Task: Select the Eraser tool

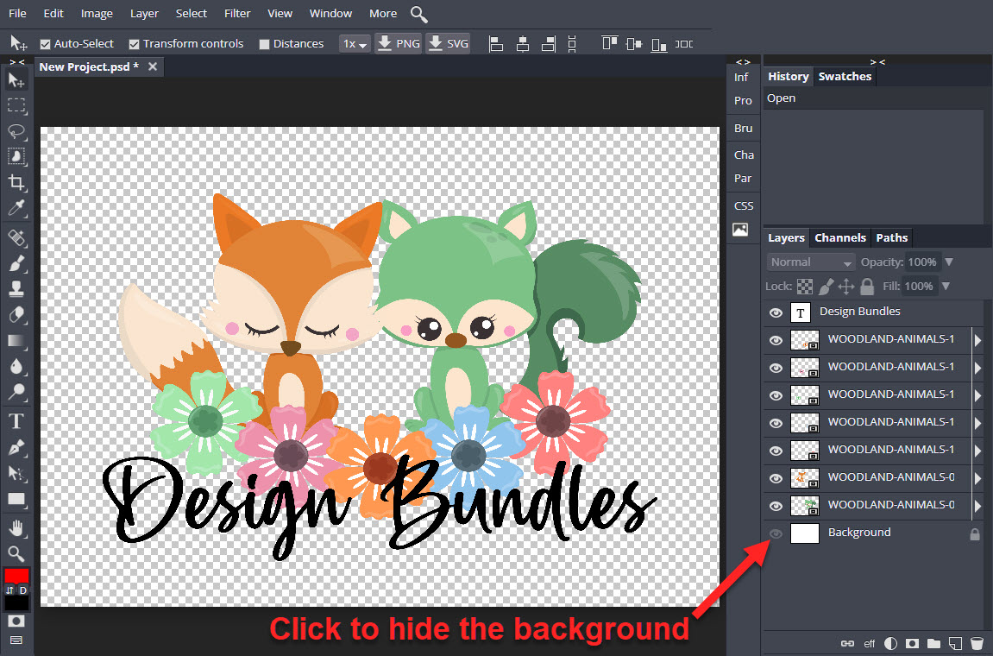Action: tap(16, 315)
